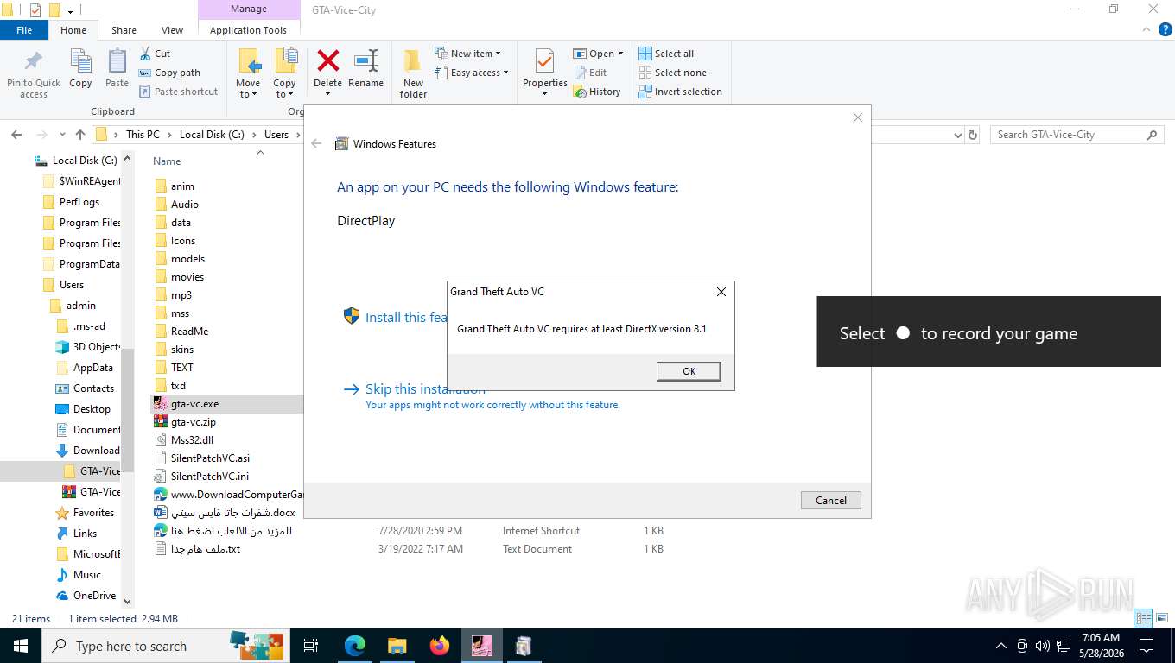
Task: Click the navigation pane scrollbar down arrow
Action: (128, 602)
